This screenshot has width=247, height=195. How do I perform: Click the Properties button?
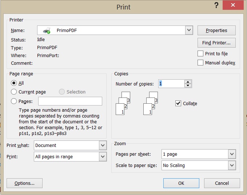(216, 31)
